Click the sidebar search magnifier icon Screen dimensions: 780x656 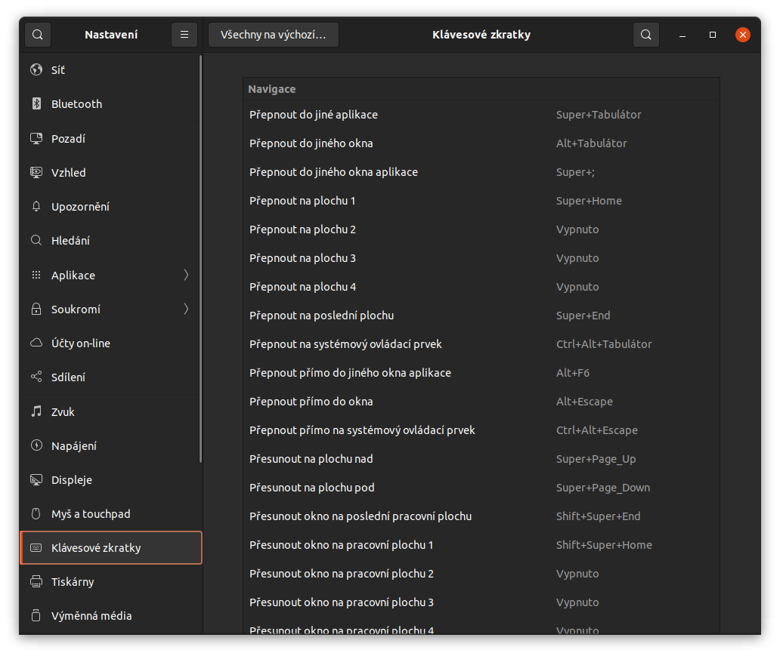point(38,35)
